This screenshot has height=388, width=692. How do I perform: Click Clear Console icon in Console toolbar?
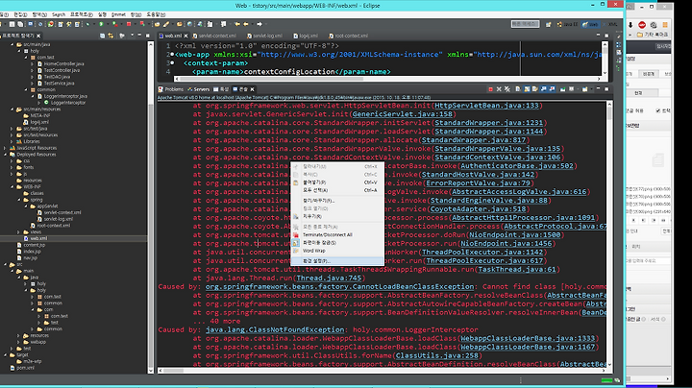[x=518, y=89]
